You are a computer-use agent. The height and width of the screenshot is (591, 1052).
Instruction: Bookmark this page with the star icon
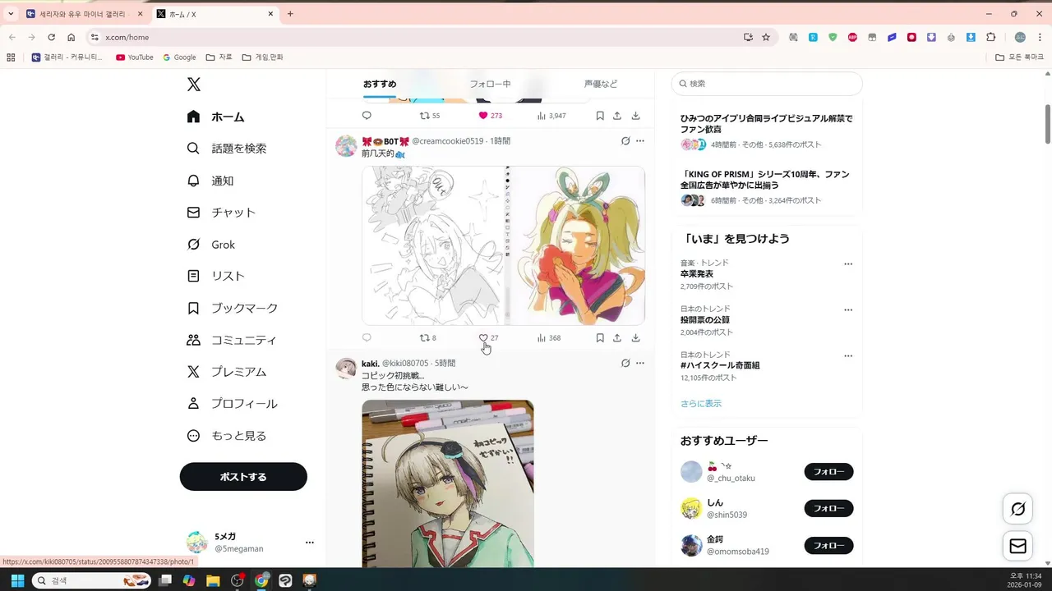[x=766, y=37]
